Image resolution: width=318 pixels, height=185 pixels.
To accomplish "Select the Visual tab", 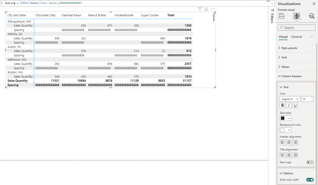I will [x=283, y=37].
